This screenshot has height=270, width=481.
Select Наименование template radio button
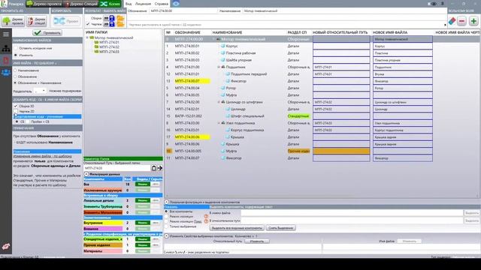point(15,70)
